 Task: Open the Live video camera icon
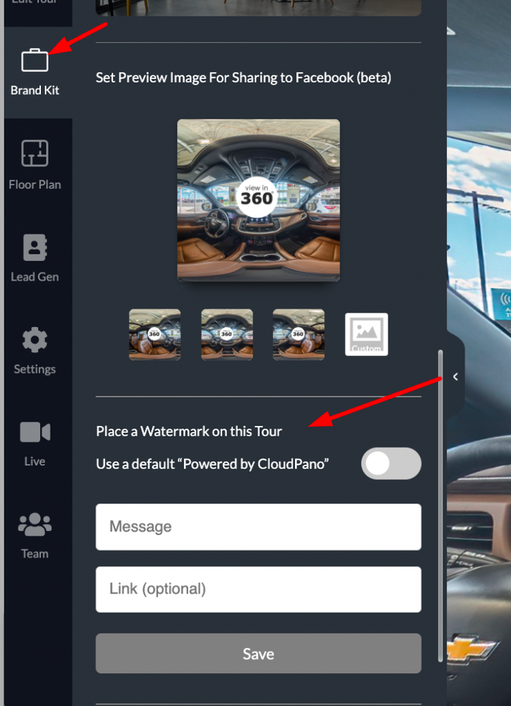(x=35, y=432)
